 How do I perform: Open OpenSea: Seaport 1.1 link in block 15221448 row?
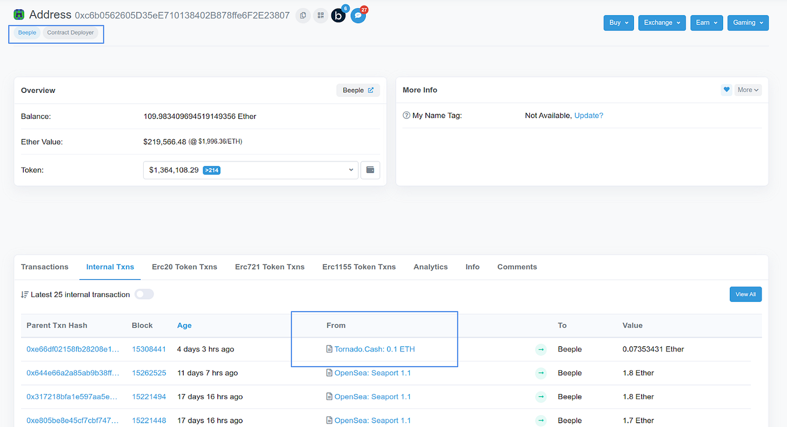coord(372,421)
